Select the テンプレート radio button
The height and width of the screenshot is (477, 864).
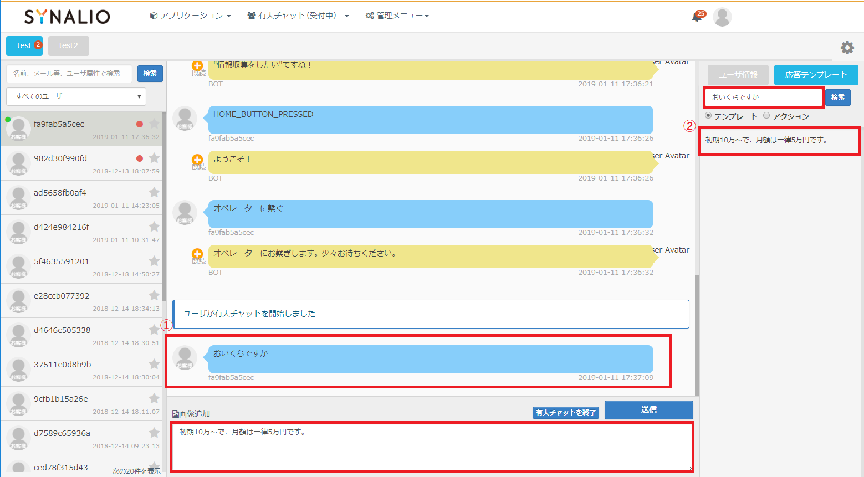[708, 116]
